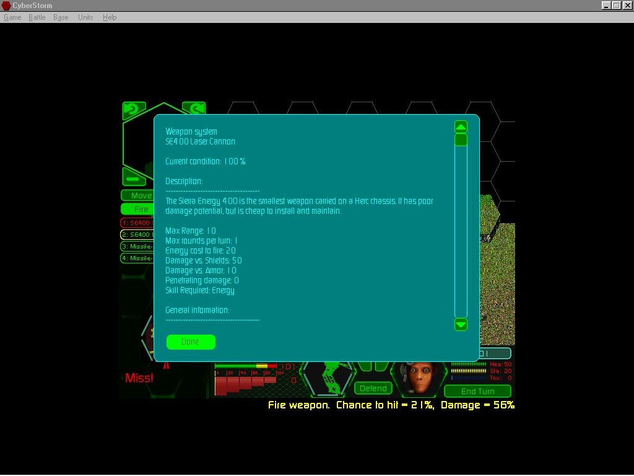
Task: Click the CyberStorm red title bar icon
Action: click(x=6, y=6)
